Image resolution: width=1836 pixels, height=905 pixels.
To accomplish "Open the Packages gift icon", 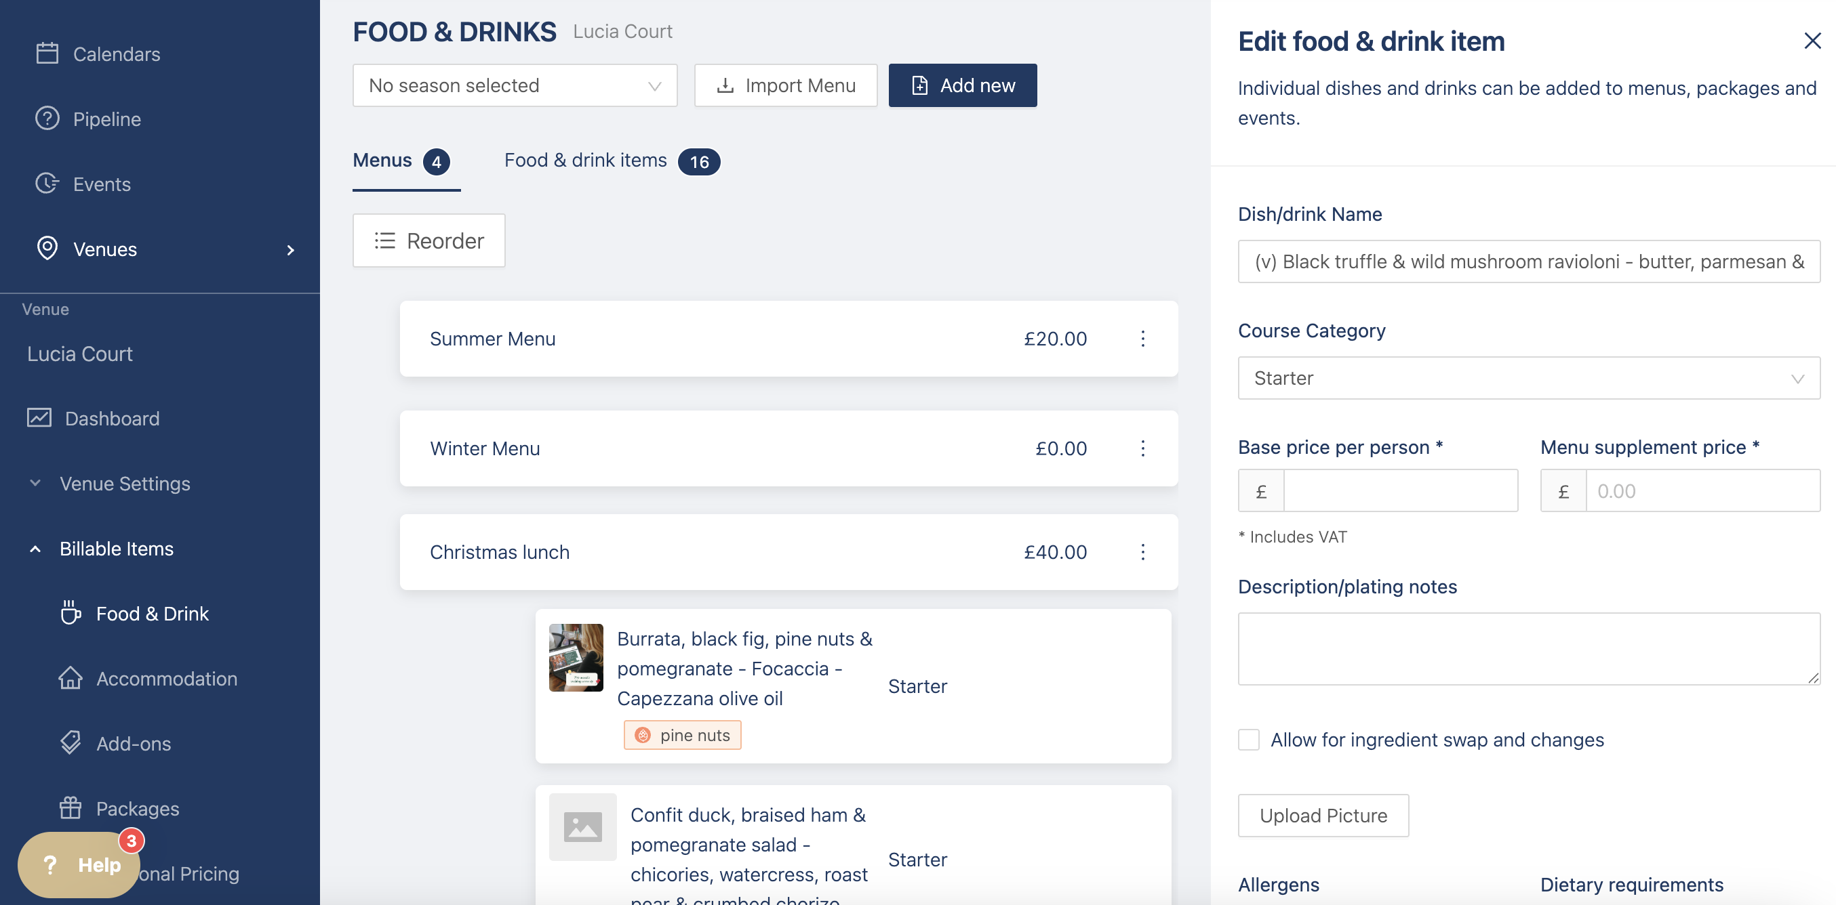I will point(71,808).
